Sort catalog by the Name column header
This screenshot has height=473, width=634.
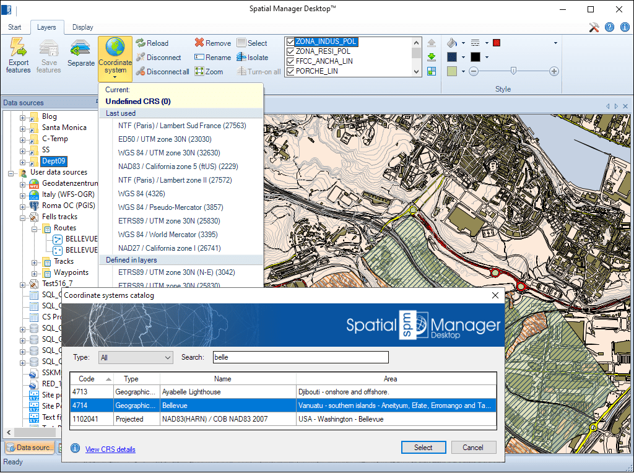pos(228,379)
